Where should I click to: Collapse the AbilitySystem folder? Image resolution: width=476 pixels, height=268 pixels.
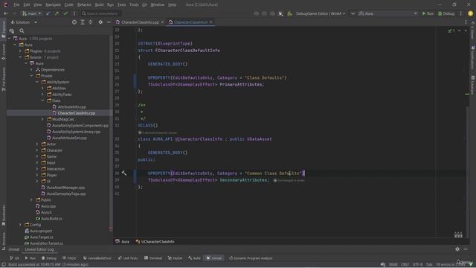coord(37,82)
